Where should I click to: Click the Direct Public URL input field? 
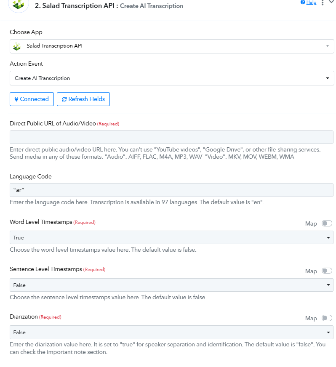pyautogui.click(x=171, y=137)
